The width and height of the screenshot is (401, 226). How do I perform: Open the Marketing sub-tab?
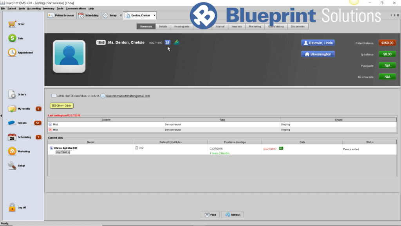(255, 26)
